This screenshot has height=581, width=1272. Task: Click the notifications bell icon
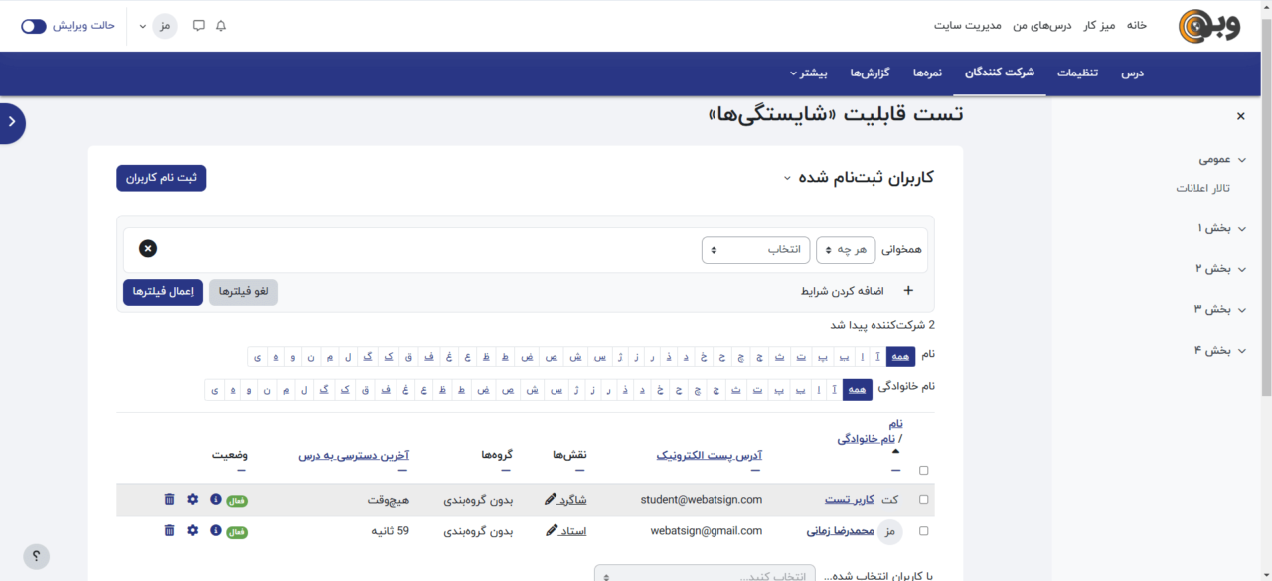[221, 26]
